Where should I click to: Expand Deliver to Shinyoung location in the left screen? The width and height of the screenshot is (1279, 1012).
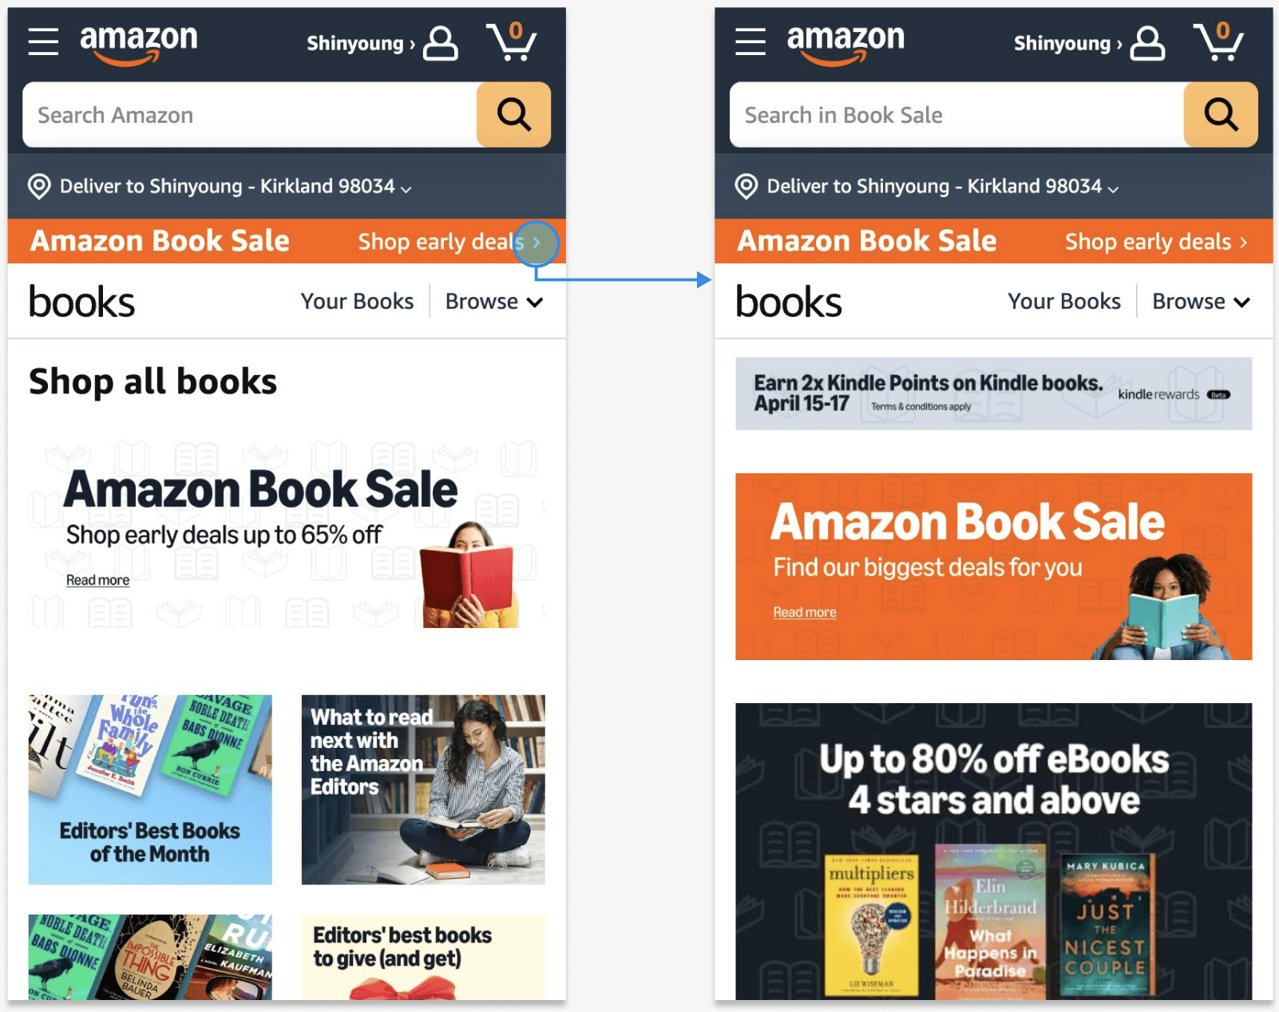tap(220, 187)
